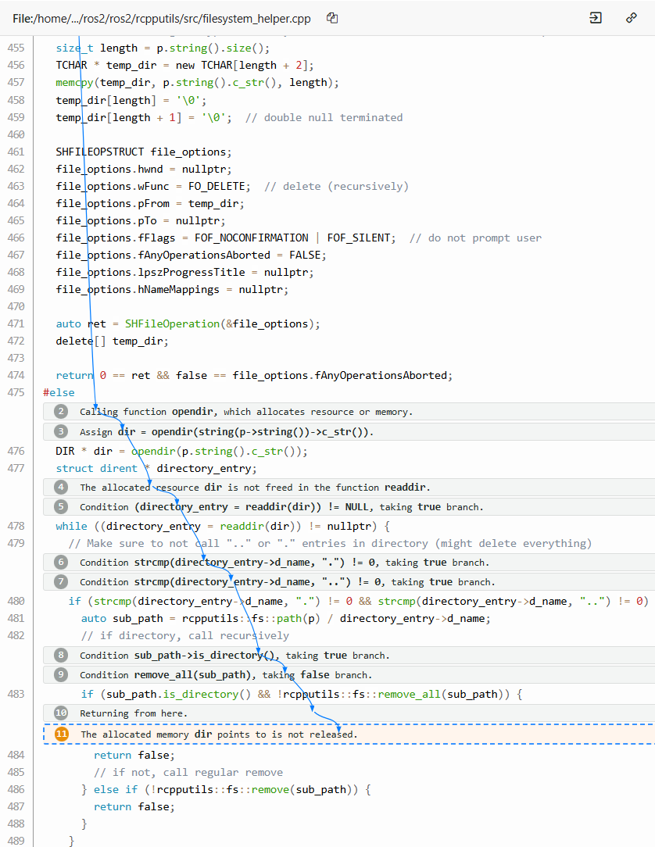655x847 pixels.
Task: Select event 11 'allocated memory dir not released'
Action: pos(349,734)
